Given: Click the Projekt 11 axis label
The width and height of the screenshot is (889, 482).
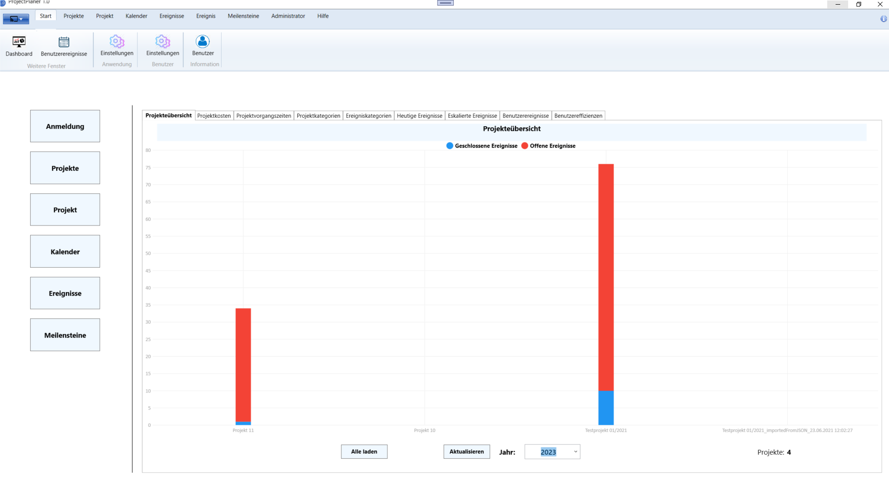Looking at the screenshot, I should pos(243,431).
